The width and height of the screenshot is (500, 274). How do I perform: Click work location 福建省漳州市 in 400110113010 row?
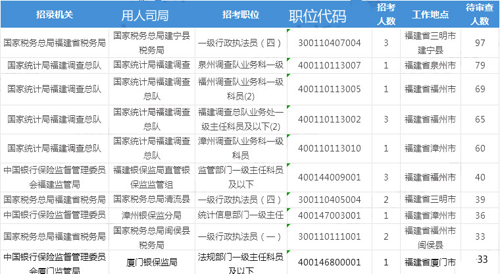pyautogui.click(x=430, y=148)
